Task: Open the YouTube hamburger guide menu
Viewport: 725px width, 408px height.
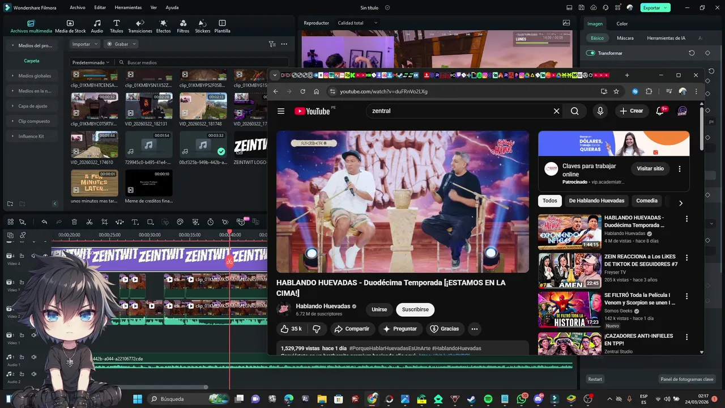Action: pyautogui.click(x=281, y=111)
